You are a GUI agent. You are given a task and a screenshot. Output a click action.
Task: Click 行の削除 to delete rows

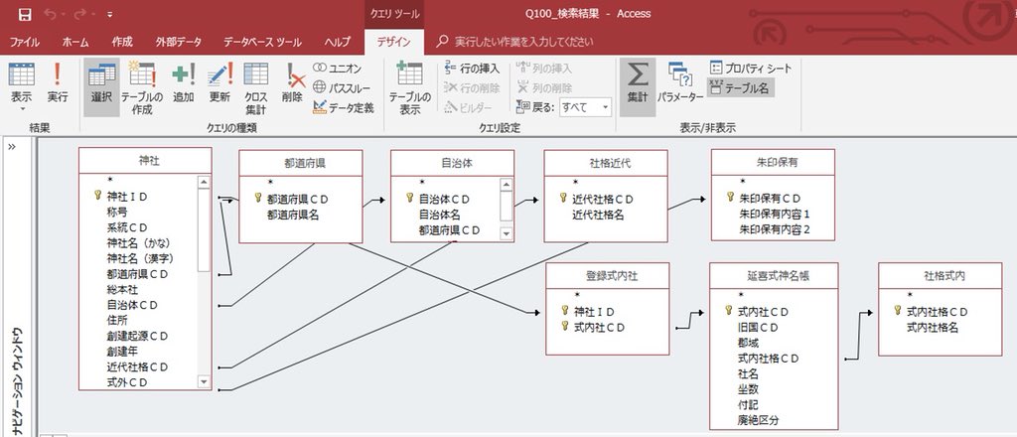472,87
